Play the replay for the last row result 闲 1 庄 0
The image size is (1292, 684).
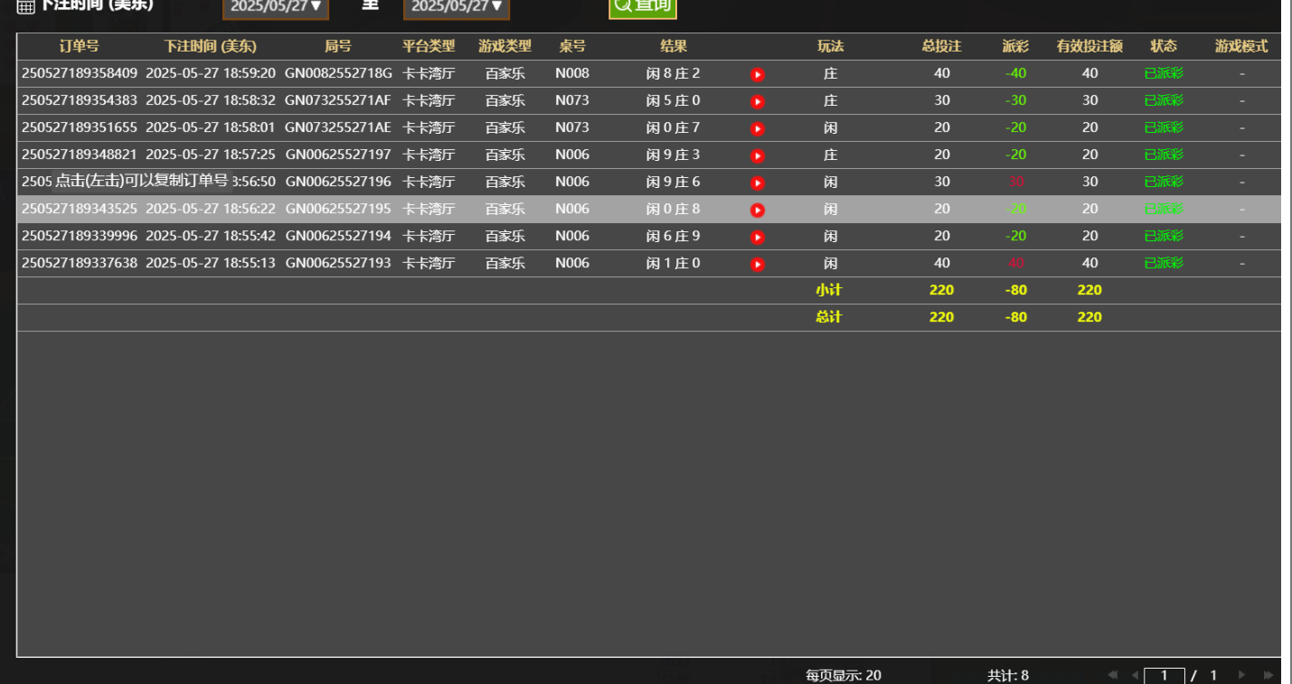pyautogui.click(x=757, y=263)
